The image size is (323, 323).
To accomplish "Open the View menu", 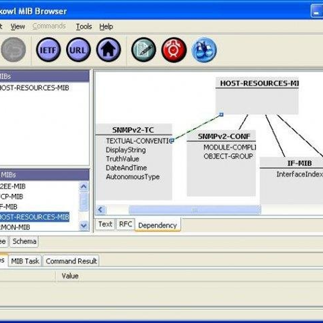I will pyautogui.click(x=18, y=26).
